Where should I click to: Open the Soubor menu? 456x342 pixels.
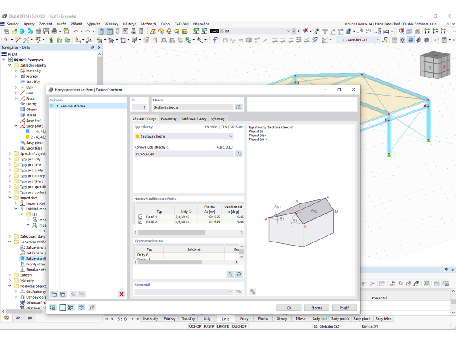[x=13, y=24]
